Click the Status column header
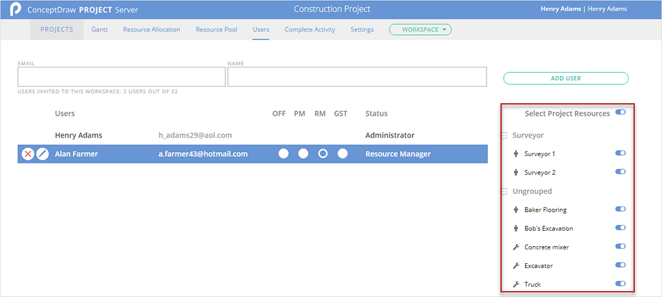Viewport: 662px width, 297px height. pos(377,114)
